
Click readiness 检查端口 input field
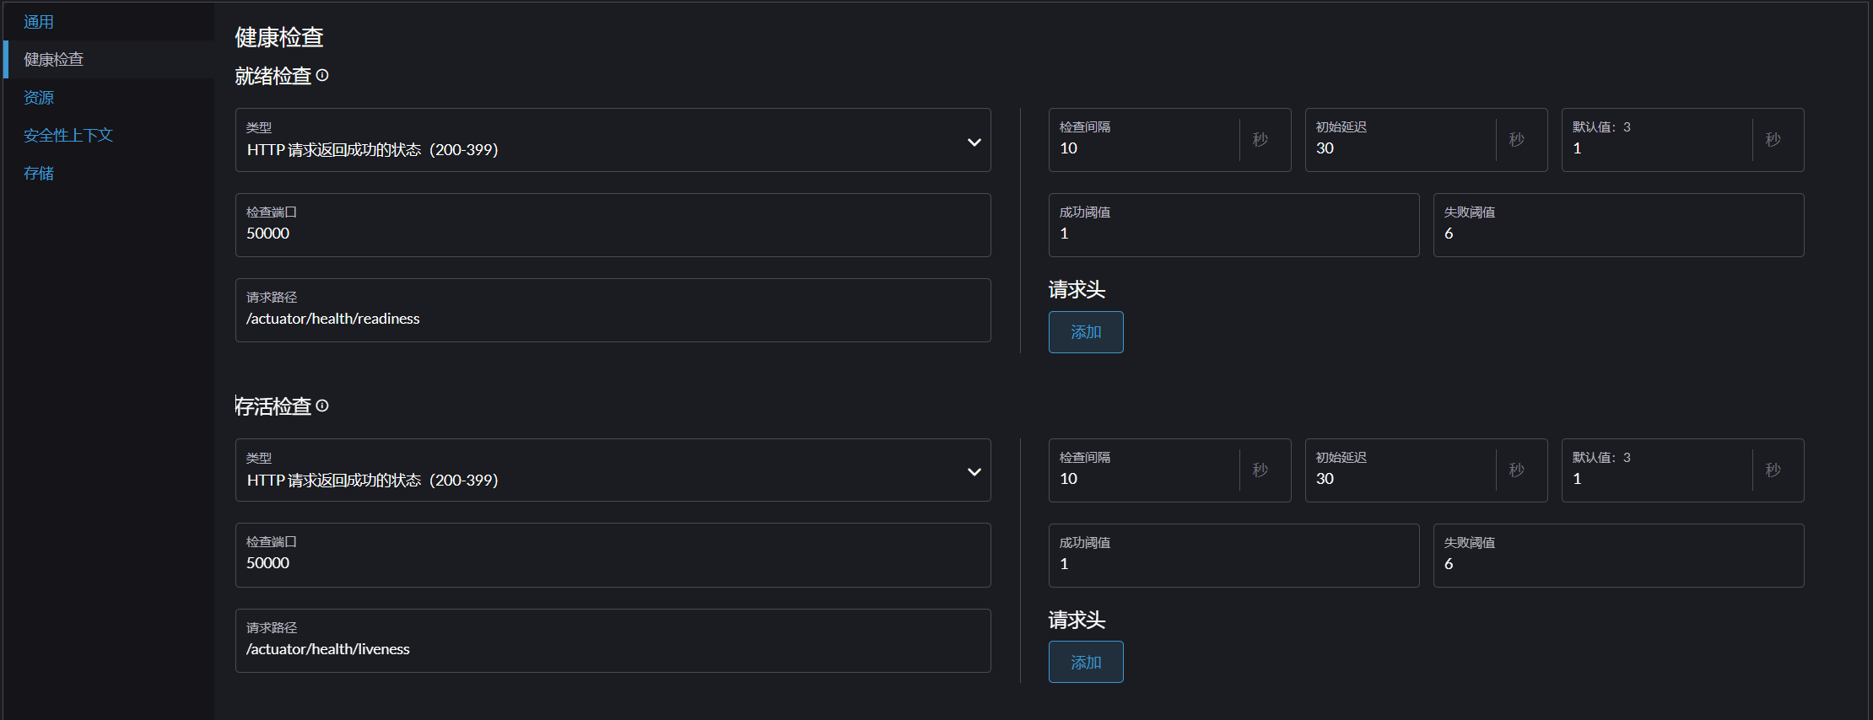613,234
